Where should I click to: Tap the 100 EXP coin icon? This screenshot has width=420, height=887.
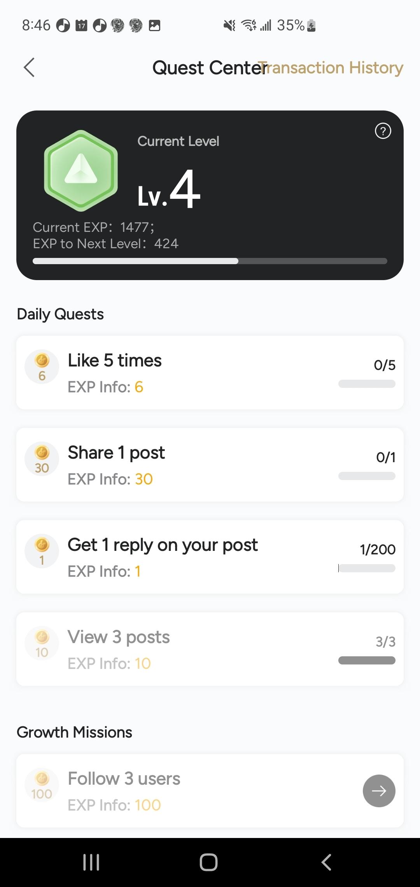pyautogui.click(x=42, y=785)
